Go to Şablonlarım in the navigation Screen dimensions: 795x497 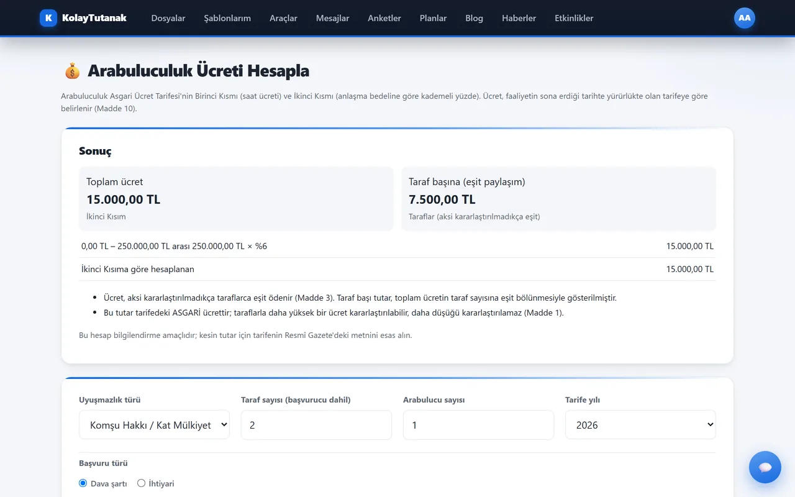pyautogui.click(x=227, y=18)
